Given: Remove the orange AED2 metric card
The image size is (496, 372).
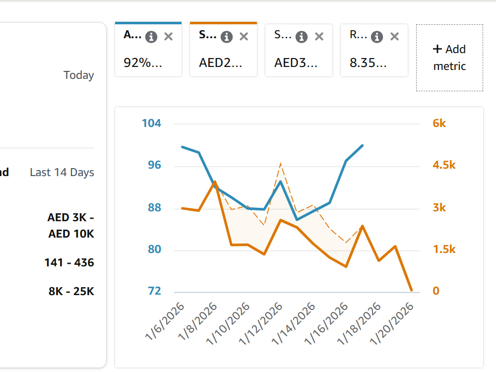Looking at the screenshot, I should click(x=244, y=37).
